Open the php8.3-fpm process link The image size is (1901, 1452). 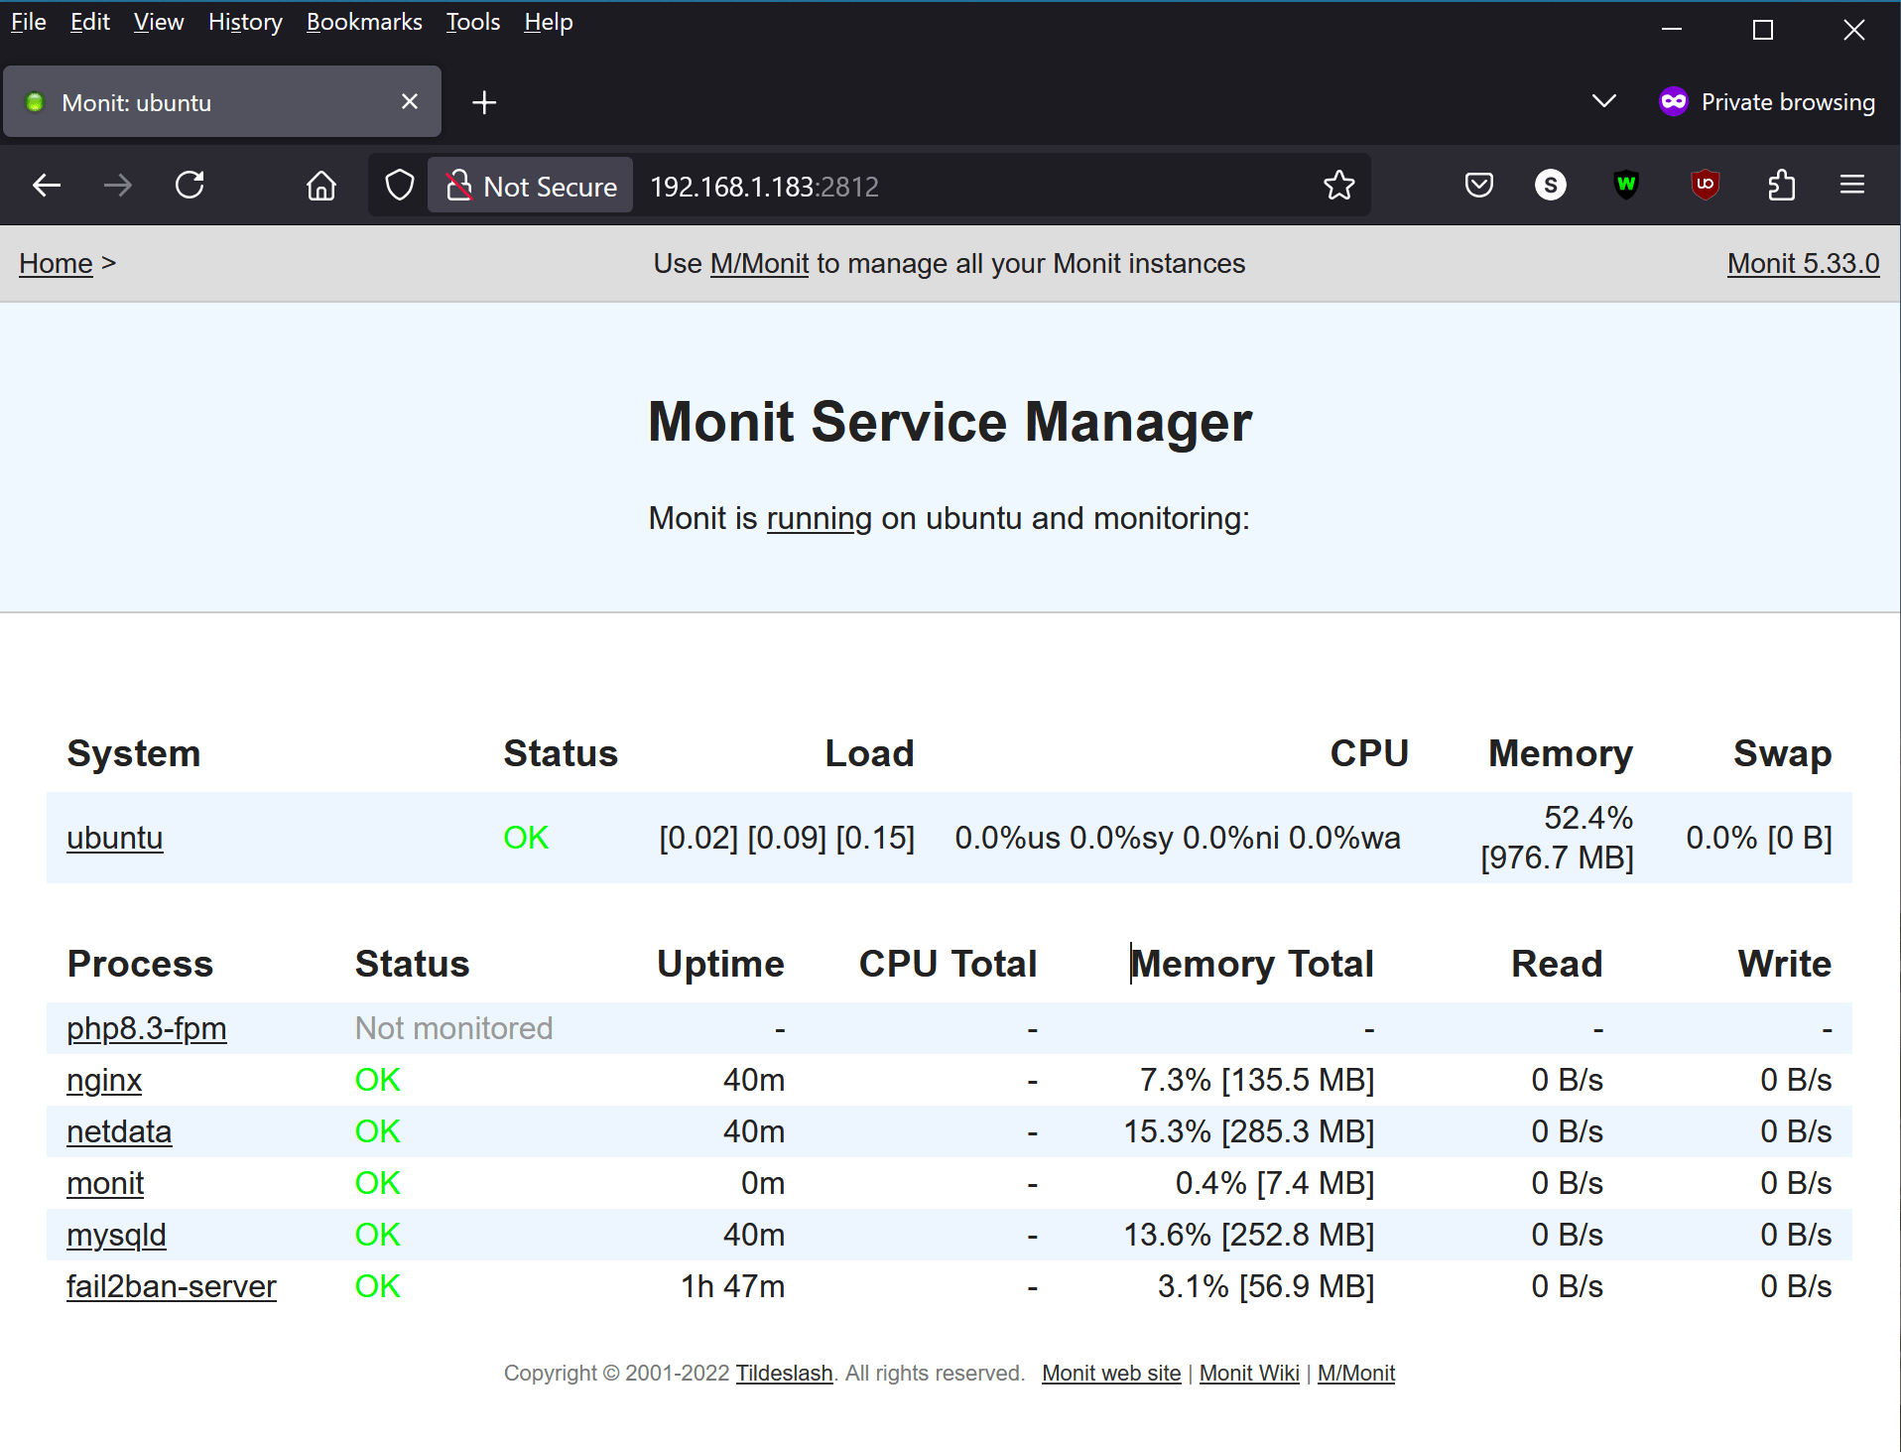tap(147, 1028)
